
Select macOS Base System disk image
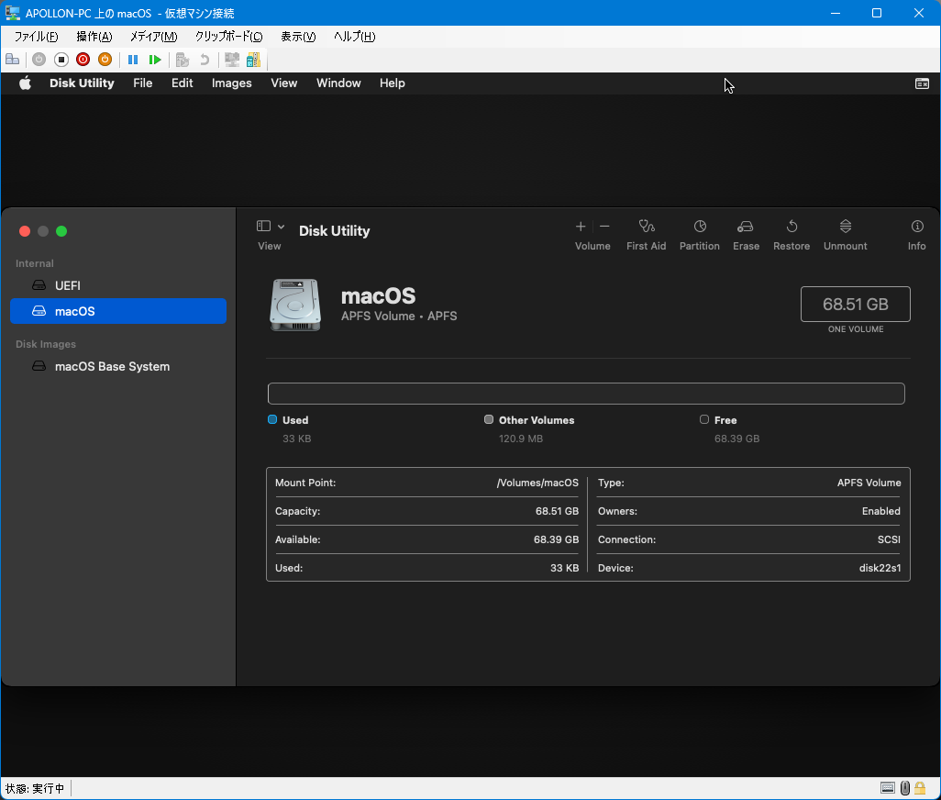click(118, 366)
